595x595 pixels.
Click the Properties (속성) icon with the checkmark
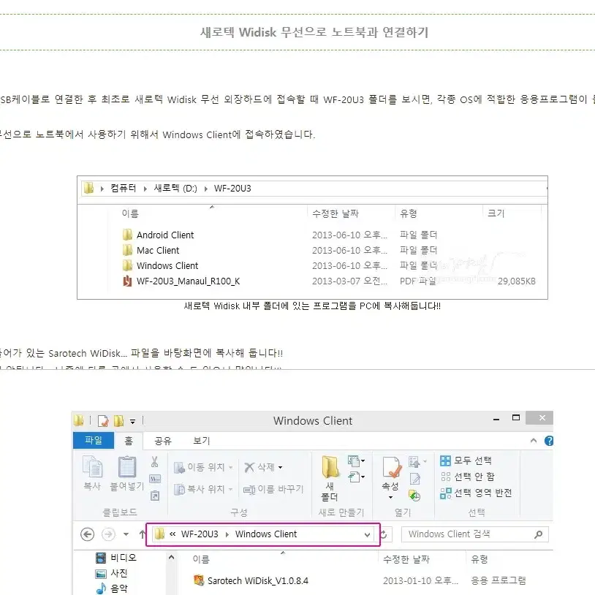tap(392, 467)
